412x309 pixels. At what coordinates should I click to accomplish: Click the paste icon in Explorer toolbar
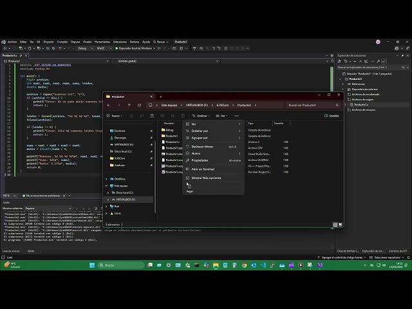[152, 116]
